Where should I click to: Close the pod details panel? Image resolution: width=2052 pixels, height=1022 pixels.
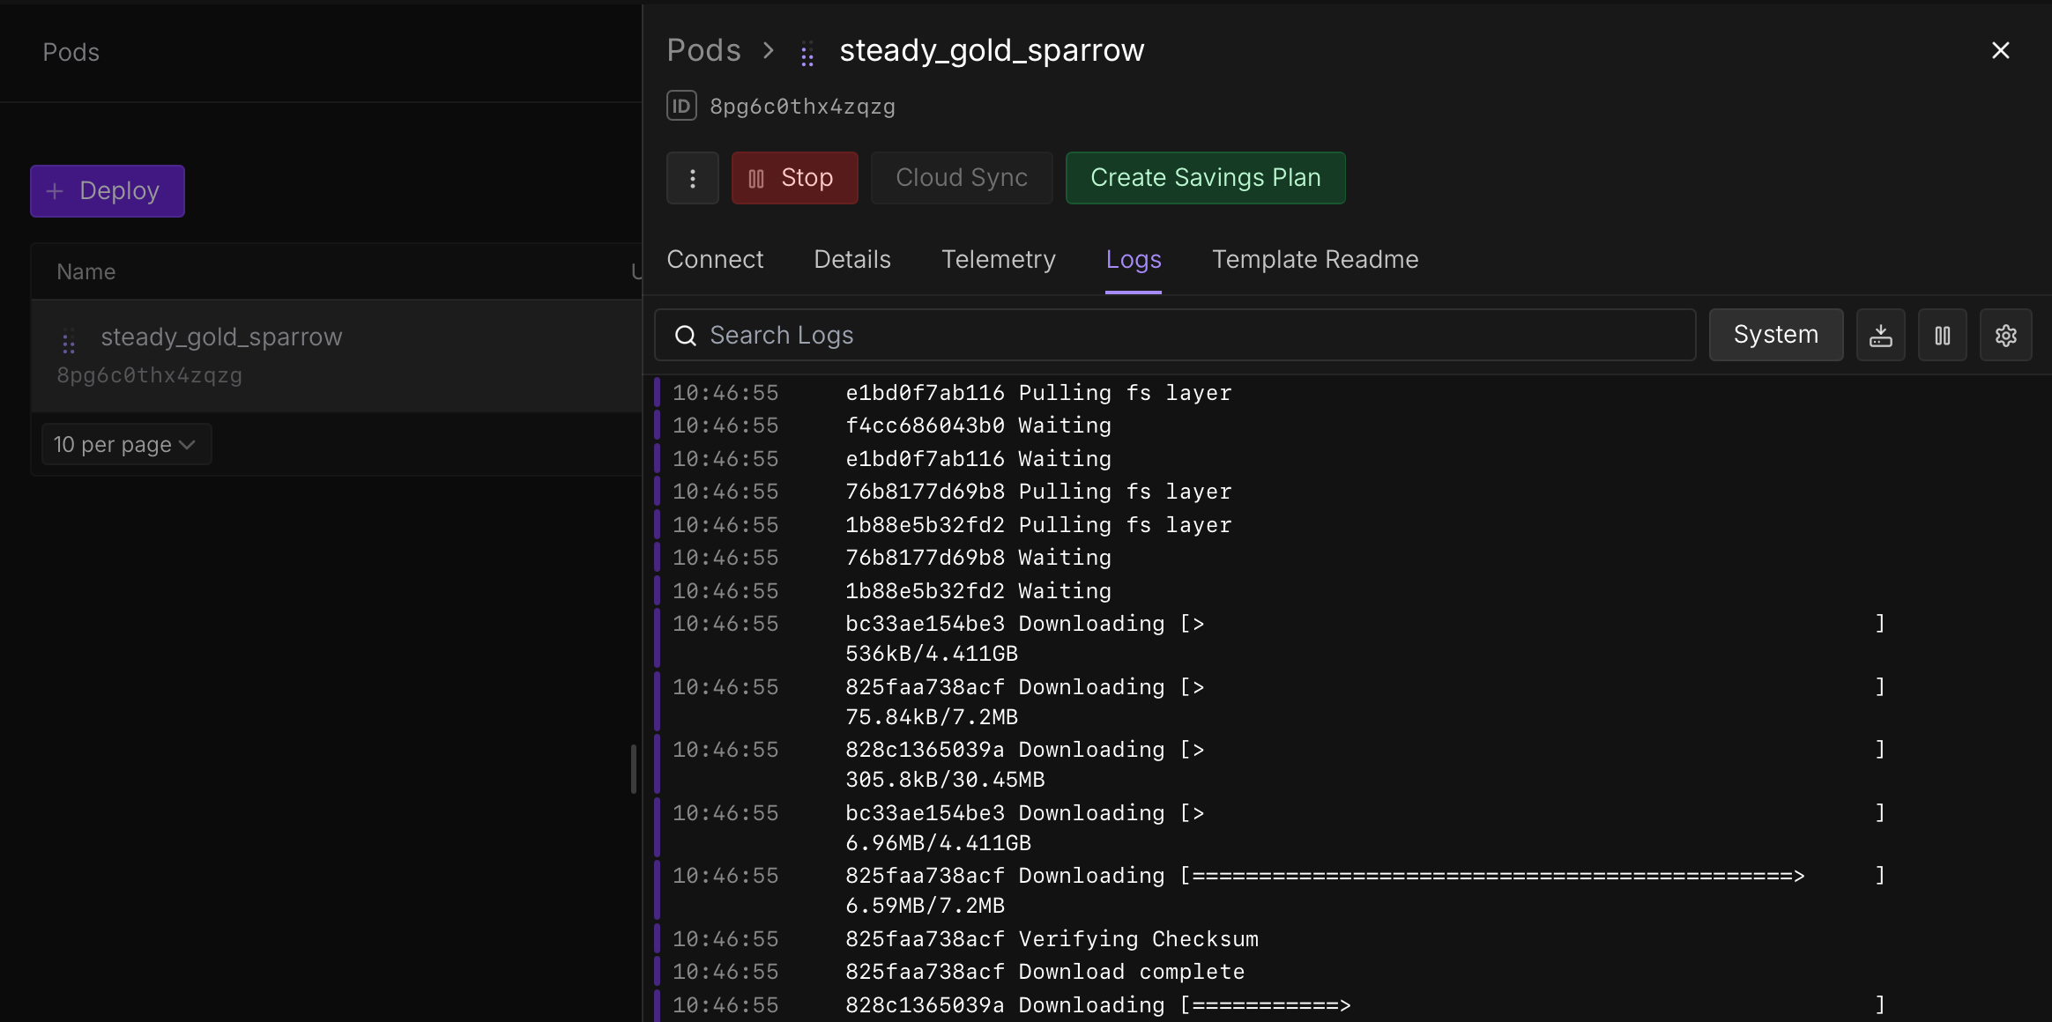point(2000,50)
